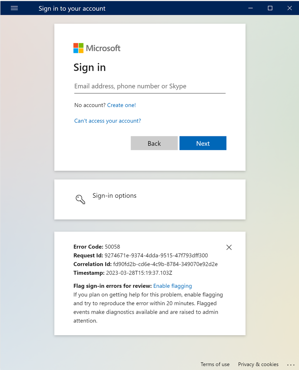Click the Timestamp value 2023-03-28T15:19:37.103Z
Image resolution: width=299 pixels, height=370 pixels.
139,273
